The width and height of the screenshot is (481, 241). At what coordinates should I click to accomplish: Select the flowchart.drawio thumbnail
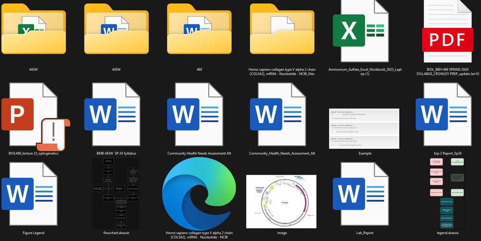(x=116, y=193)
